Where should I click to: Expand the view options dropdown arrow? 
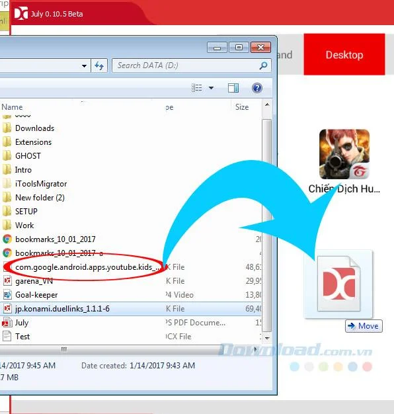pyautogui.click(x=211, y=88)
